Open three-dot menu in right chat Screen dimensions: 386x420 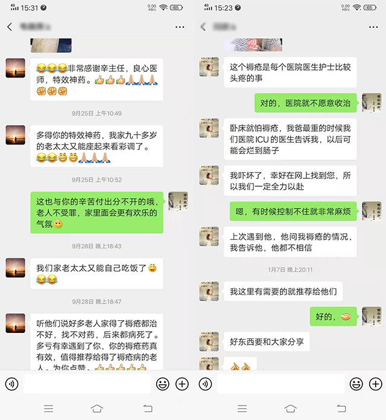(x=373, y=27)
